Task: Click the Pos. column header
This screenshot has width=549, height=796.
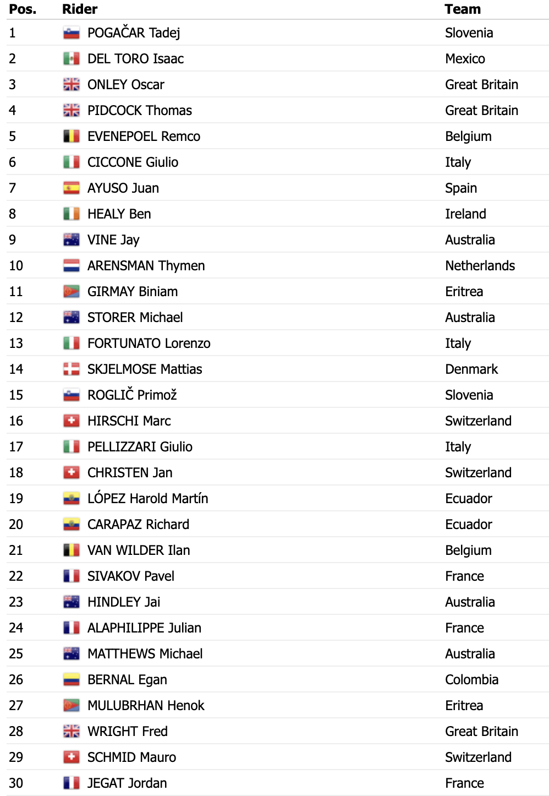Action: click(x=23, y=9)
